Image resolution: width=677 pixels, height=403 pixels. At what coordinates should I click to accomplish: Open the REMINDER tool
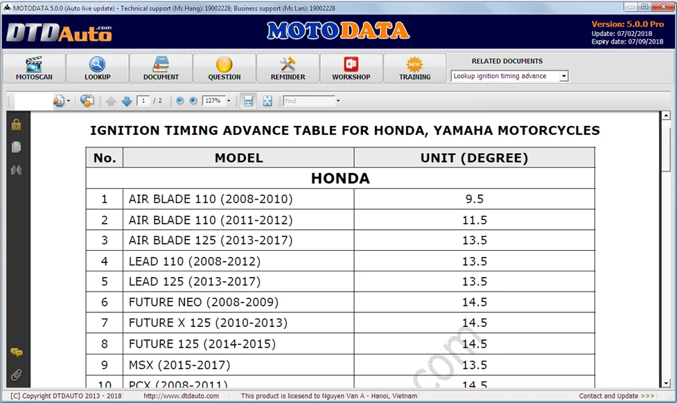(x=288, y=67)
